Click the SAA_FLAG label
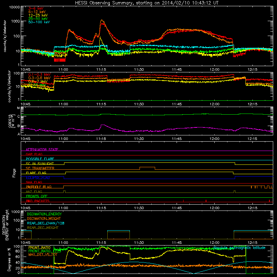The height and width of the screenshot is (277, 277). (x=34, y=182)
